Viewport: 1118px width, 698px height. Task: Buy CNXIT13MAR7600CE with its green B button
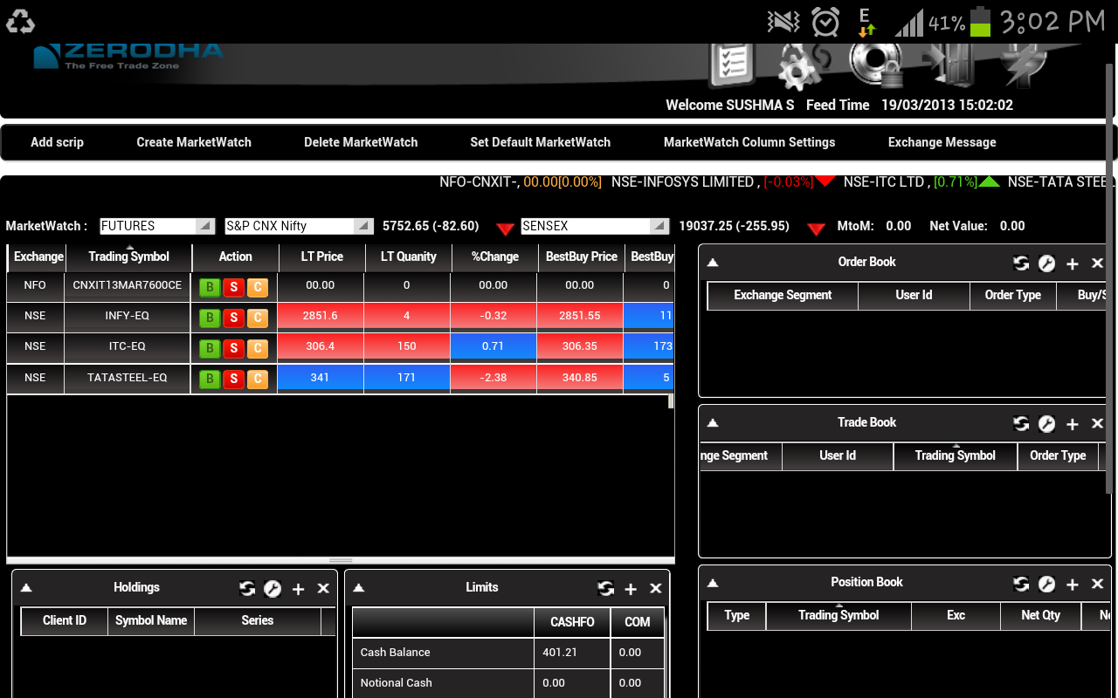coord(210,287)
